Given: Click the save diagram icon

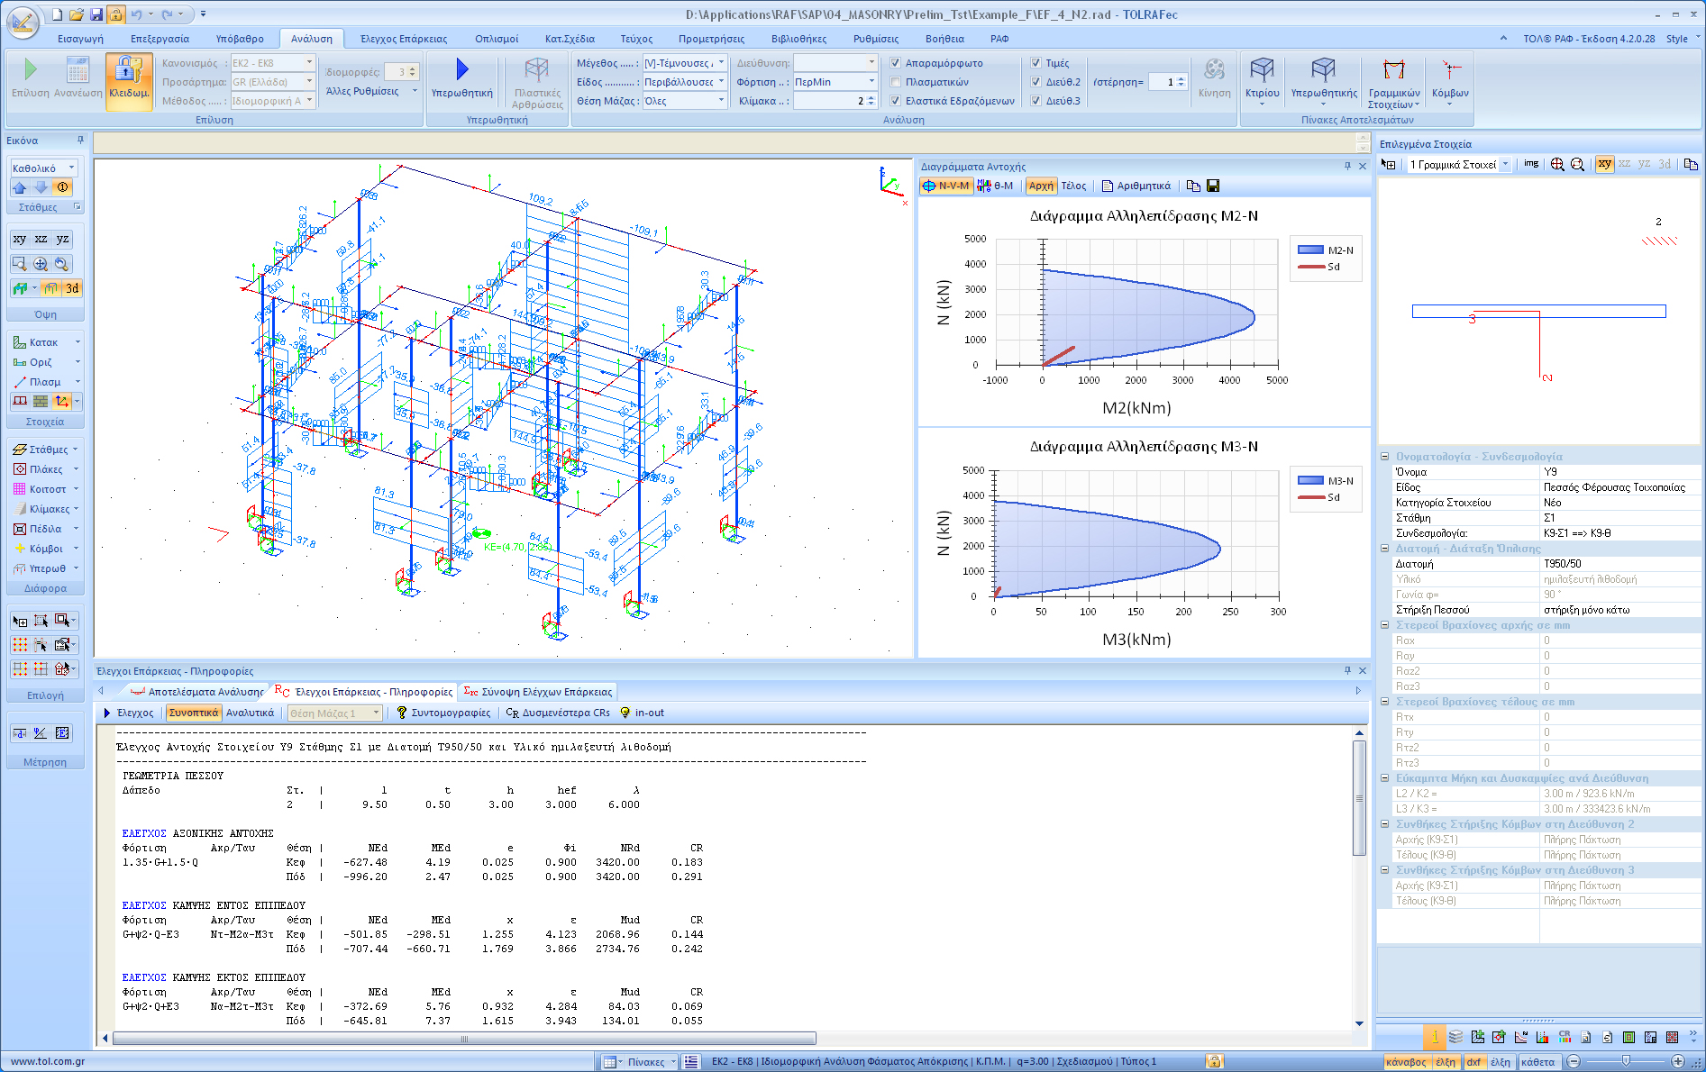Looking at the screenshot, I should pos(1213,186).
